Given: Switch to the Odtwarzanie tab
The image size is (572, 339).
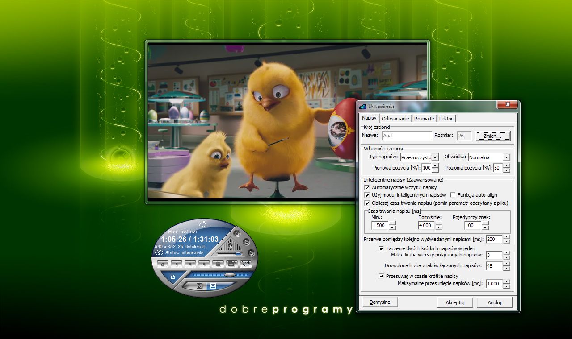Looking at the screenshot, I should (395, 119).
